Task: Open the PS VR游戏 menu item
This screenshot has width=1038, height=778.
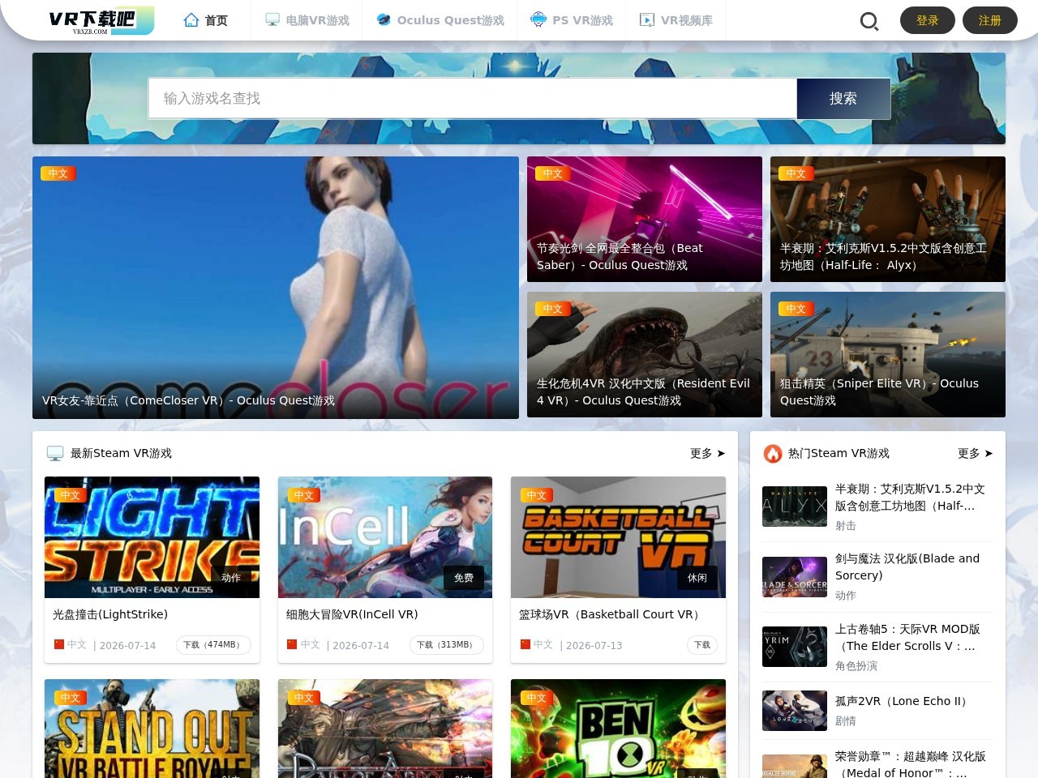Action: (572, 20)
